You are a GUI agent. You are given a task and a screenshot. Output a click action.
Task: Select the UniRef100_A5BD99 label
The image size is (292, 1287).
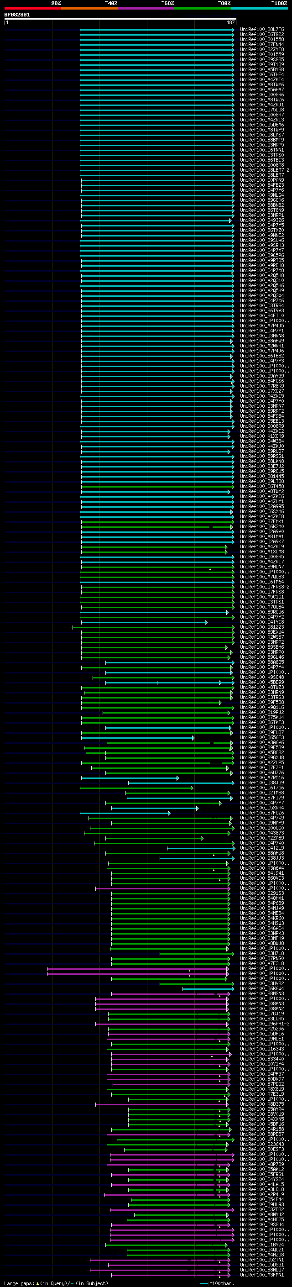point(262,683)
